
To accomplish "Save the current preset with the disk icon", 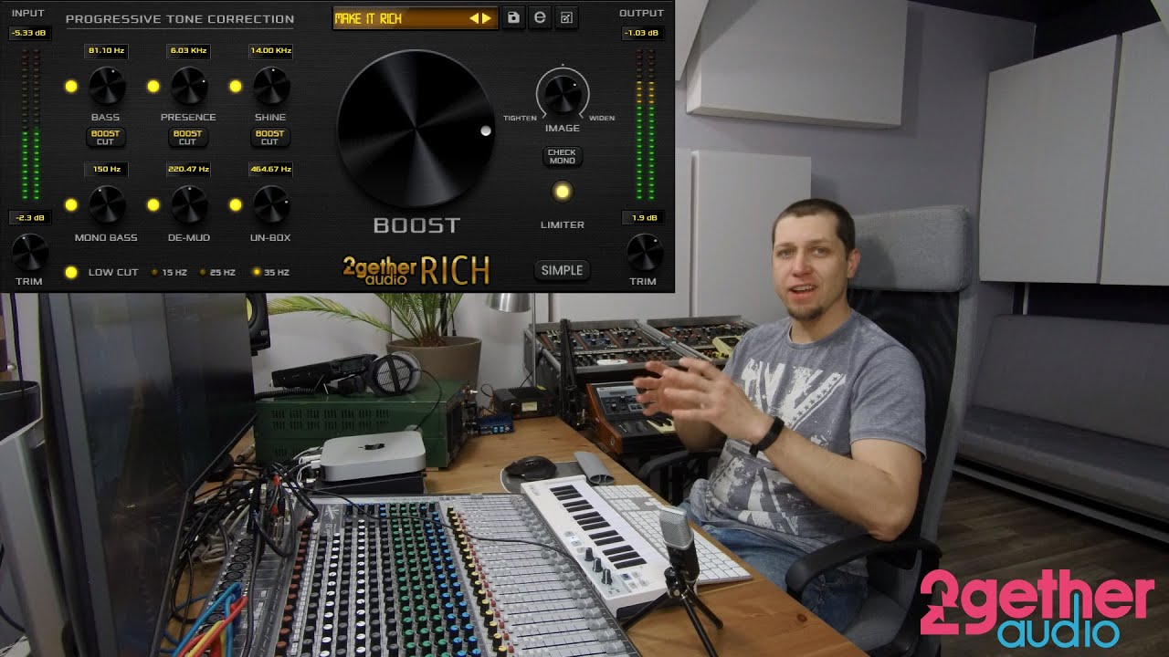I will 513,17.
